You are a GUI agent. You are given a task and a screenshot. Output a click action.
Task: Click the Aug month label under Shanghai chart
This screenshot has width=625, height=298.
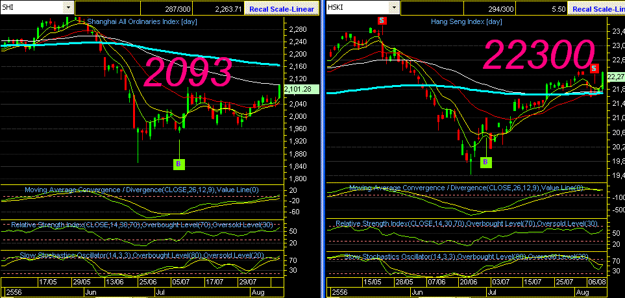[x=257, y=292]
